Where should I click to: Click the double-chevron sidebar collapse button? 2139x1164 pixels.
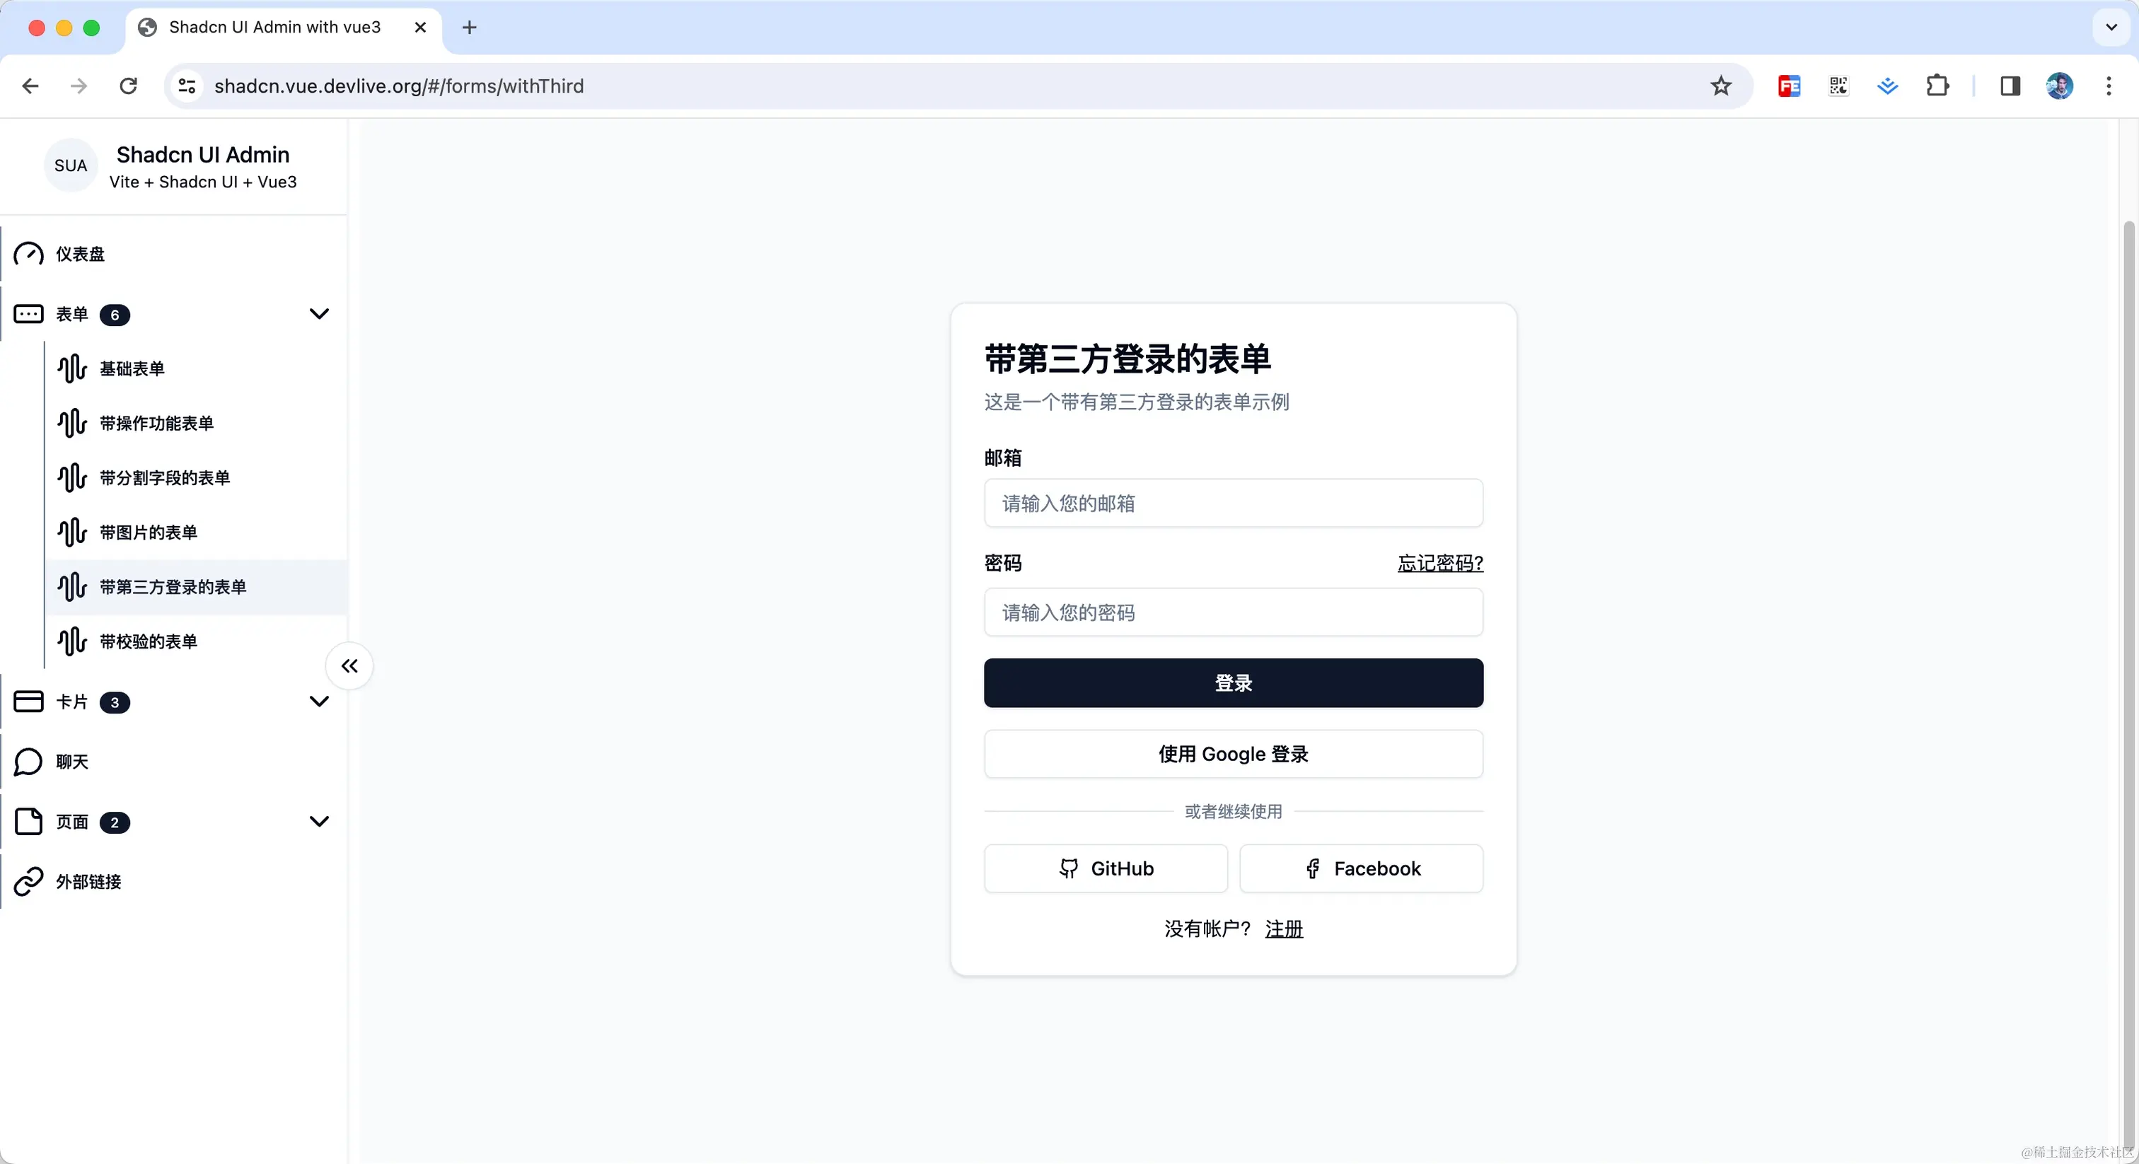[349, 666]
